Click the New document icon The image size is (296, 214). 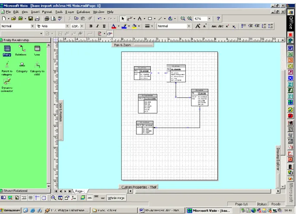click(x=4, y=19)
